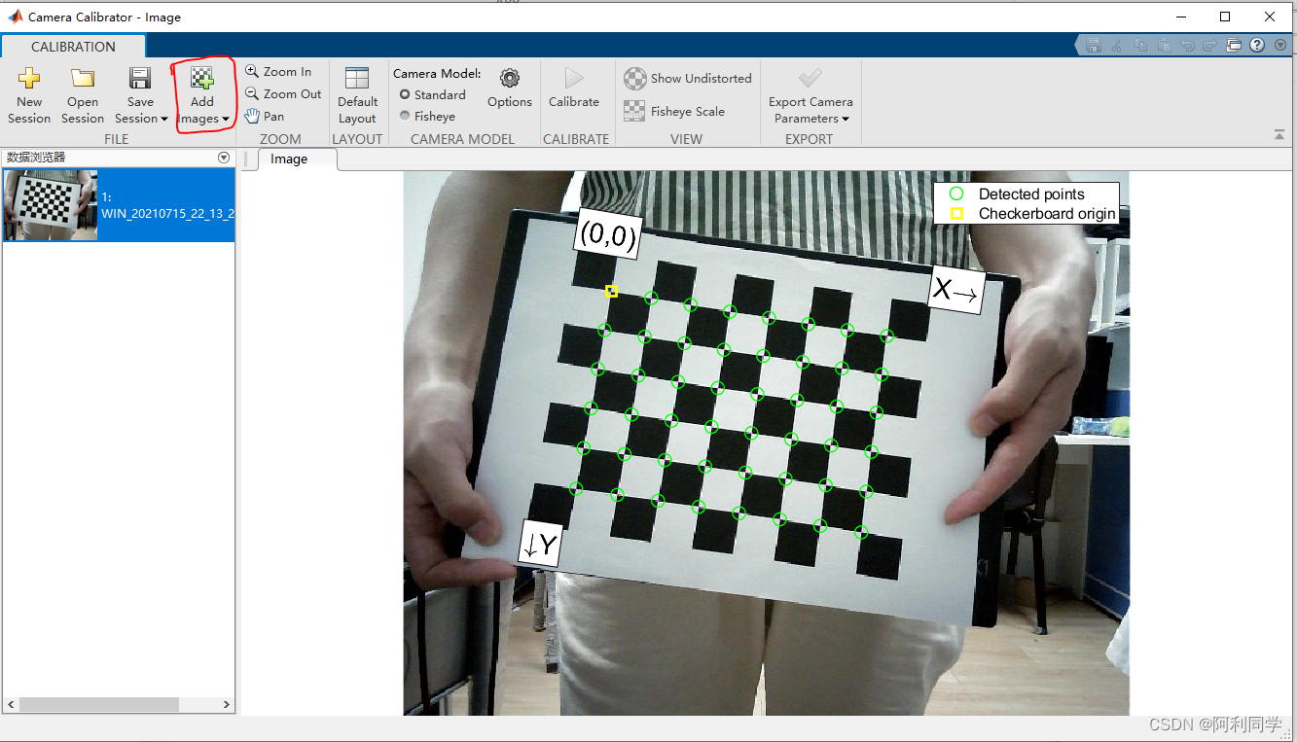
Task: Click the redo arrow icon
Action: (x=1210, y=45)
